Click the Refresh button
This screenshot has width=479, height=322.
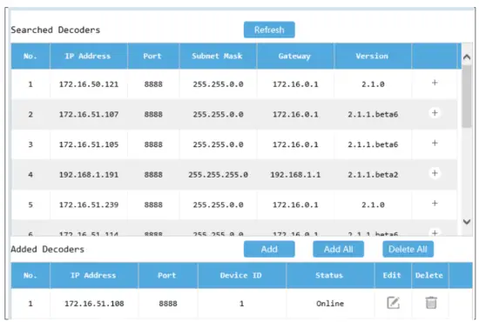pos(269,30)
